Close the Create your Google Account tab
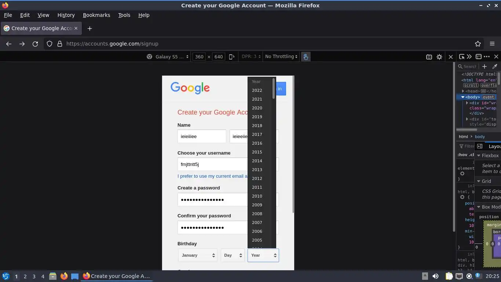The image size is (501, 282). (x=76, y=28)
